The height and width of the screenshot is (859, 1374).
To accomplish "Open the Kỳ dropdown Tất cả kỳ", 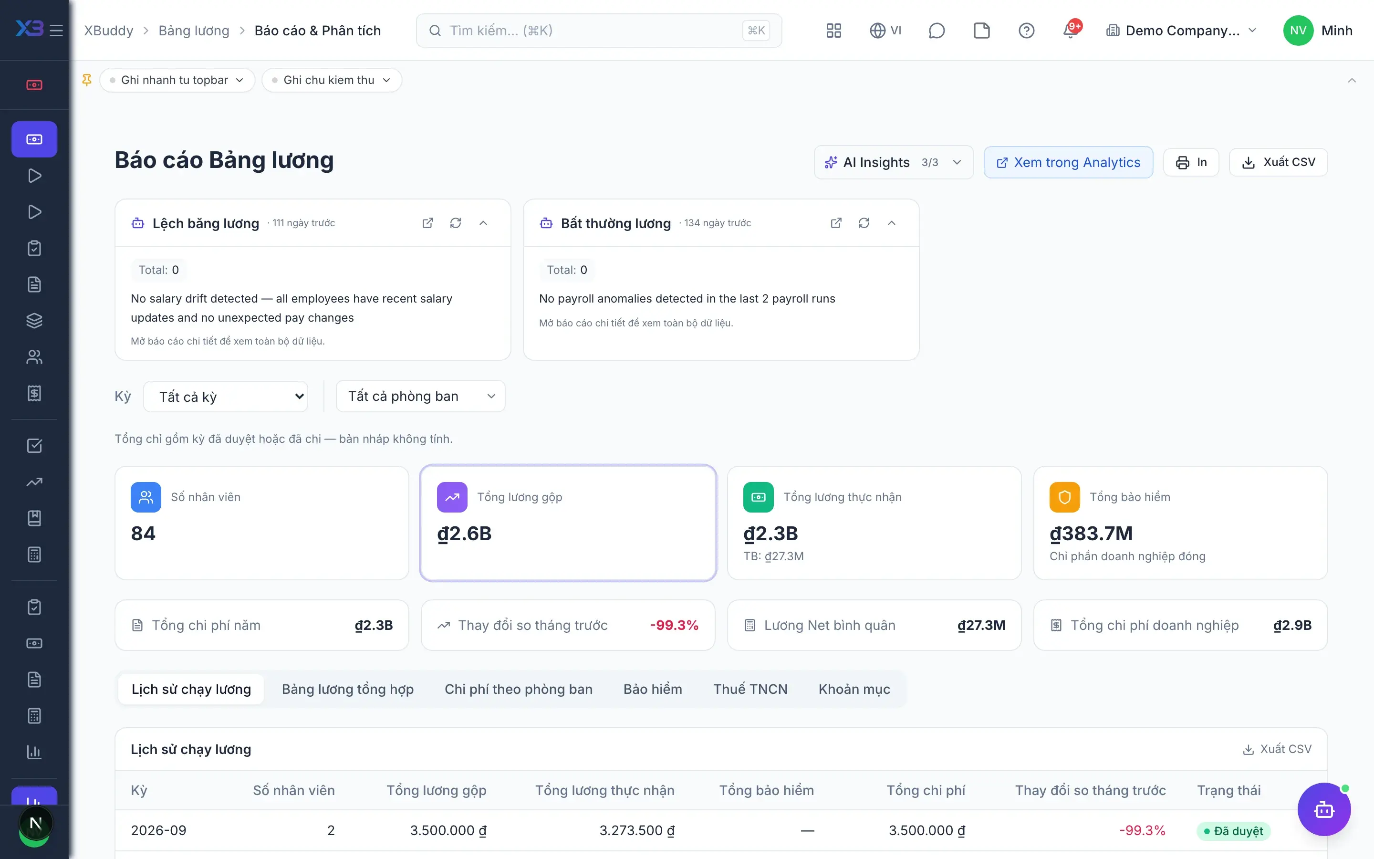I will (225, 397).
